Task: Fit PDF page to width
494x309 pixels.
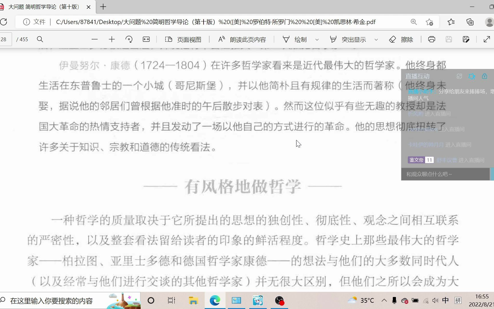Action: point(146,39)
